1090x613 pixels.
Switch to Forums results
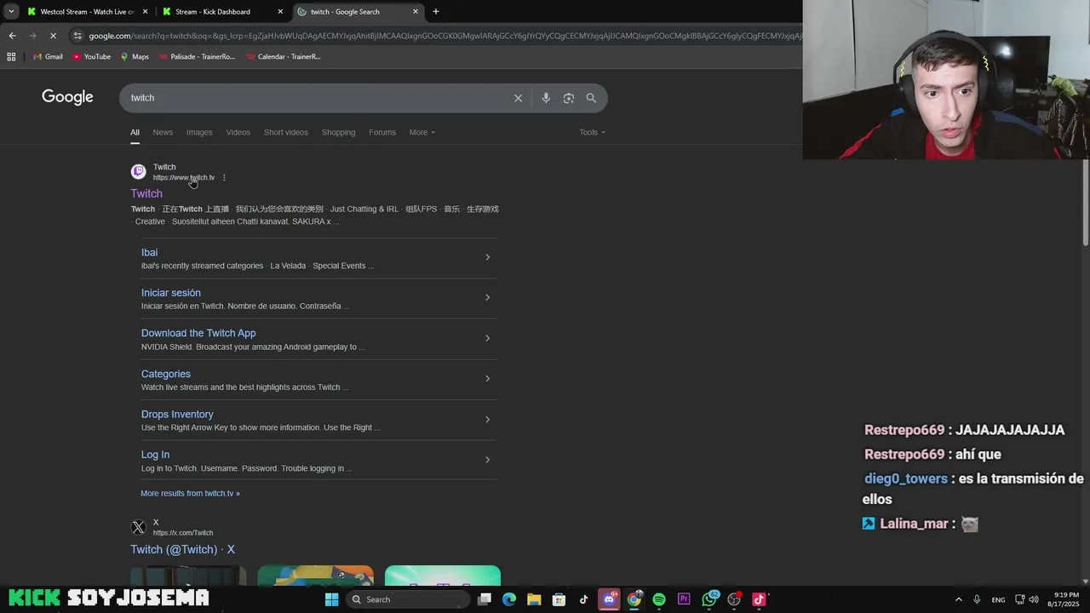pyautogui.click(x=382, y=132)
